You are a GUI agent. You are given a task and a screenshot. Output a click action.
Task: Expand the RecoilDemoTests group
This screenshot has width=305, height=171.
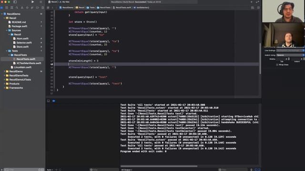pos(4,76)
